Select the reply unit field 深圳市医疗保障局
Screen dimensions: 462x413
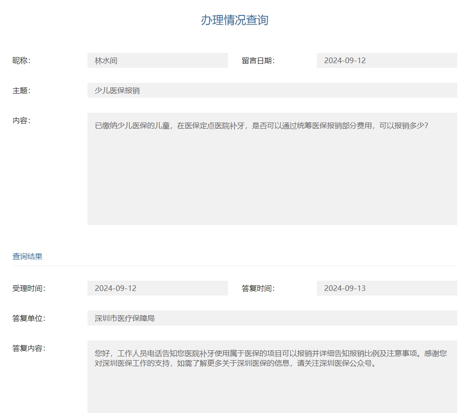coord(272,318)
